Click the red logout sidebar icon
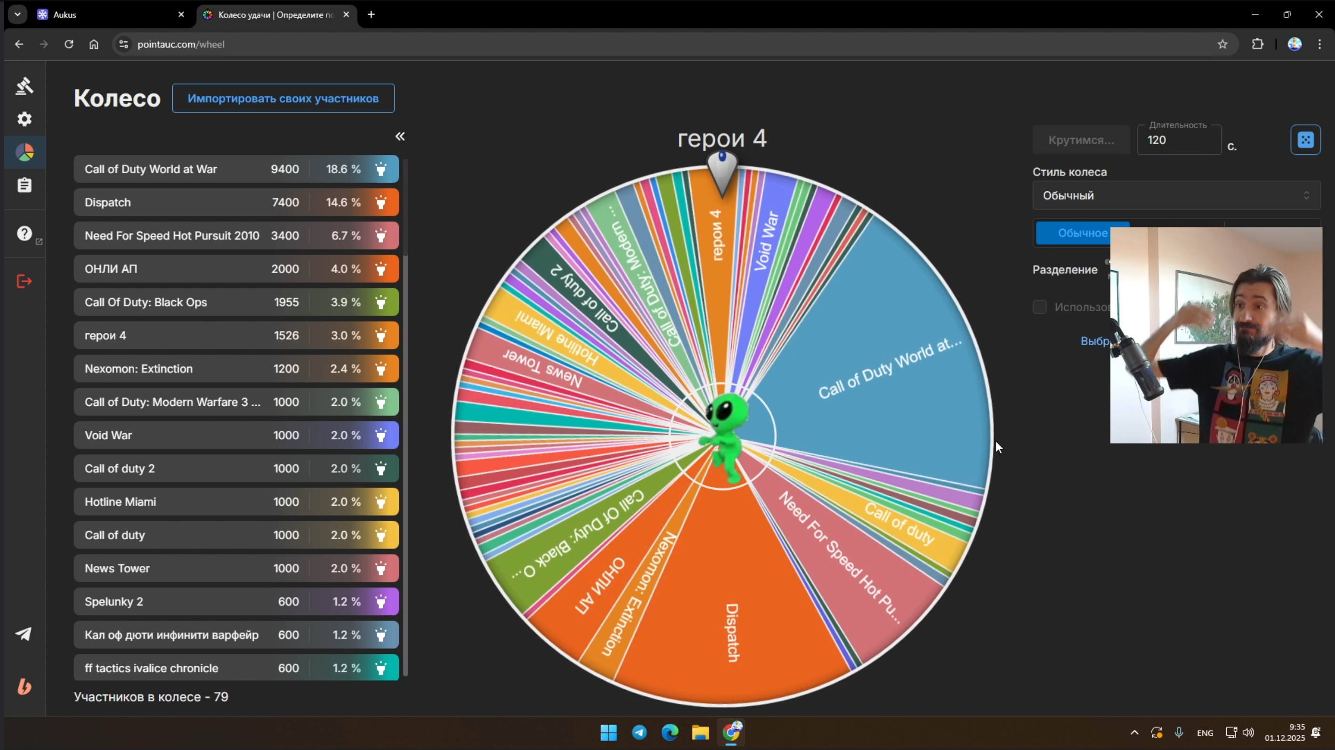The height and width of the screenshot is (750, 1335). 24,282
